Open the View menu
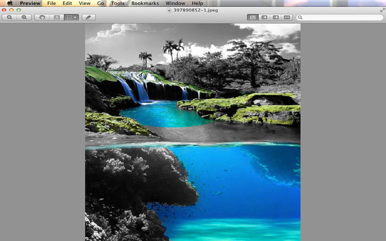 [85, 3]
